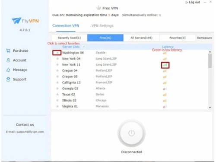The image size is (216, 162).
Task: Open the Connection VPN tab
Action: (x=66, y=25)
